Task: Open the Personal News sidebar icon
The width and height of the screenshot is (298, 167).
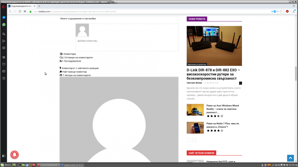Action: [4, 71]
